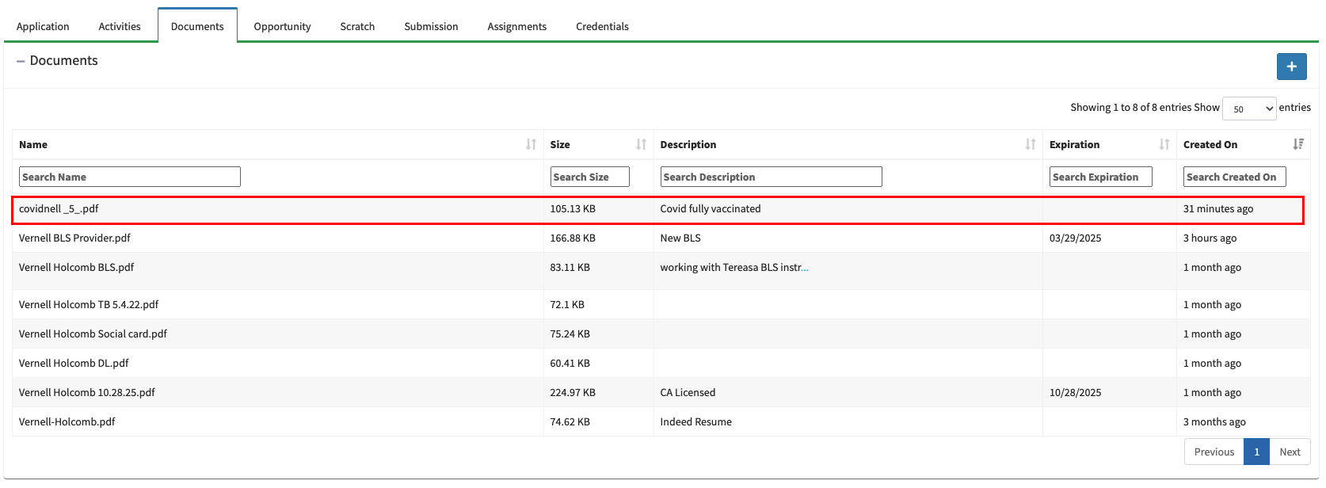
Task: Select the covidnell _5_.pdf document row
Action: [59, 209]
